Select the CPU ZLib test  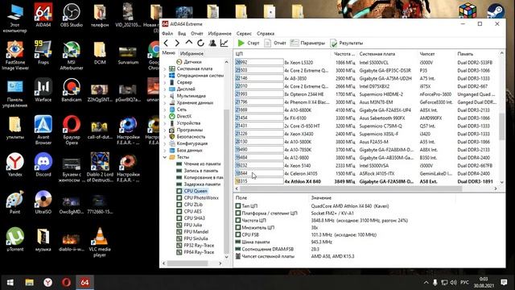point(190,205)
